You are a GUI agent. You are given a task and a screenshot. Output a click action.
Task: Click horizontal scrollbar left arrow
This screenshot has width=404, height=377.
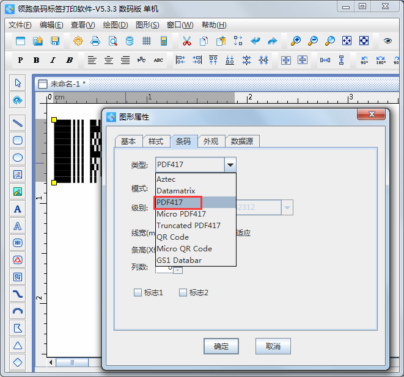click(51, 362)
